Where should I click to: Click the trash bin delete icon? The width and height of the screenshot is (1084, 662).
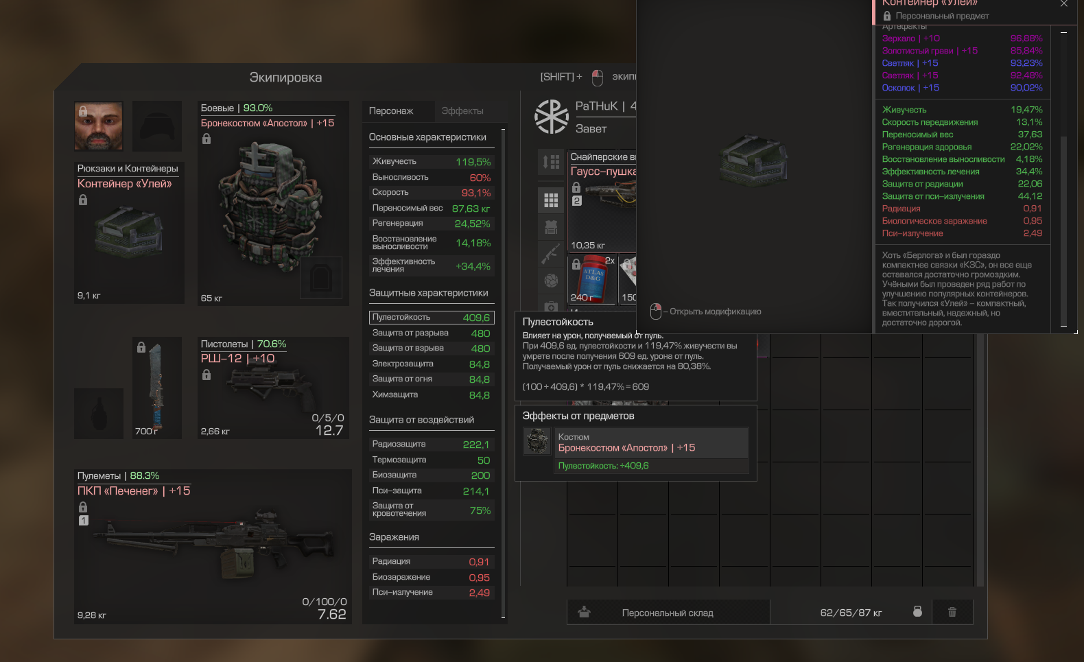952,612
